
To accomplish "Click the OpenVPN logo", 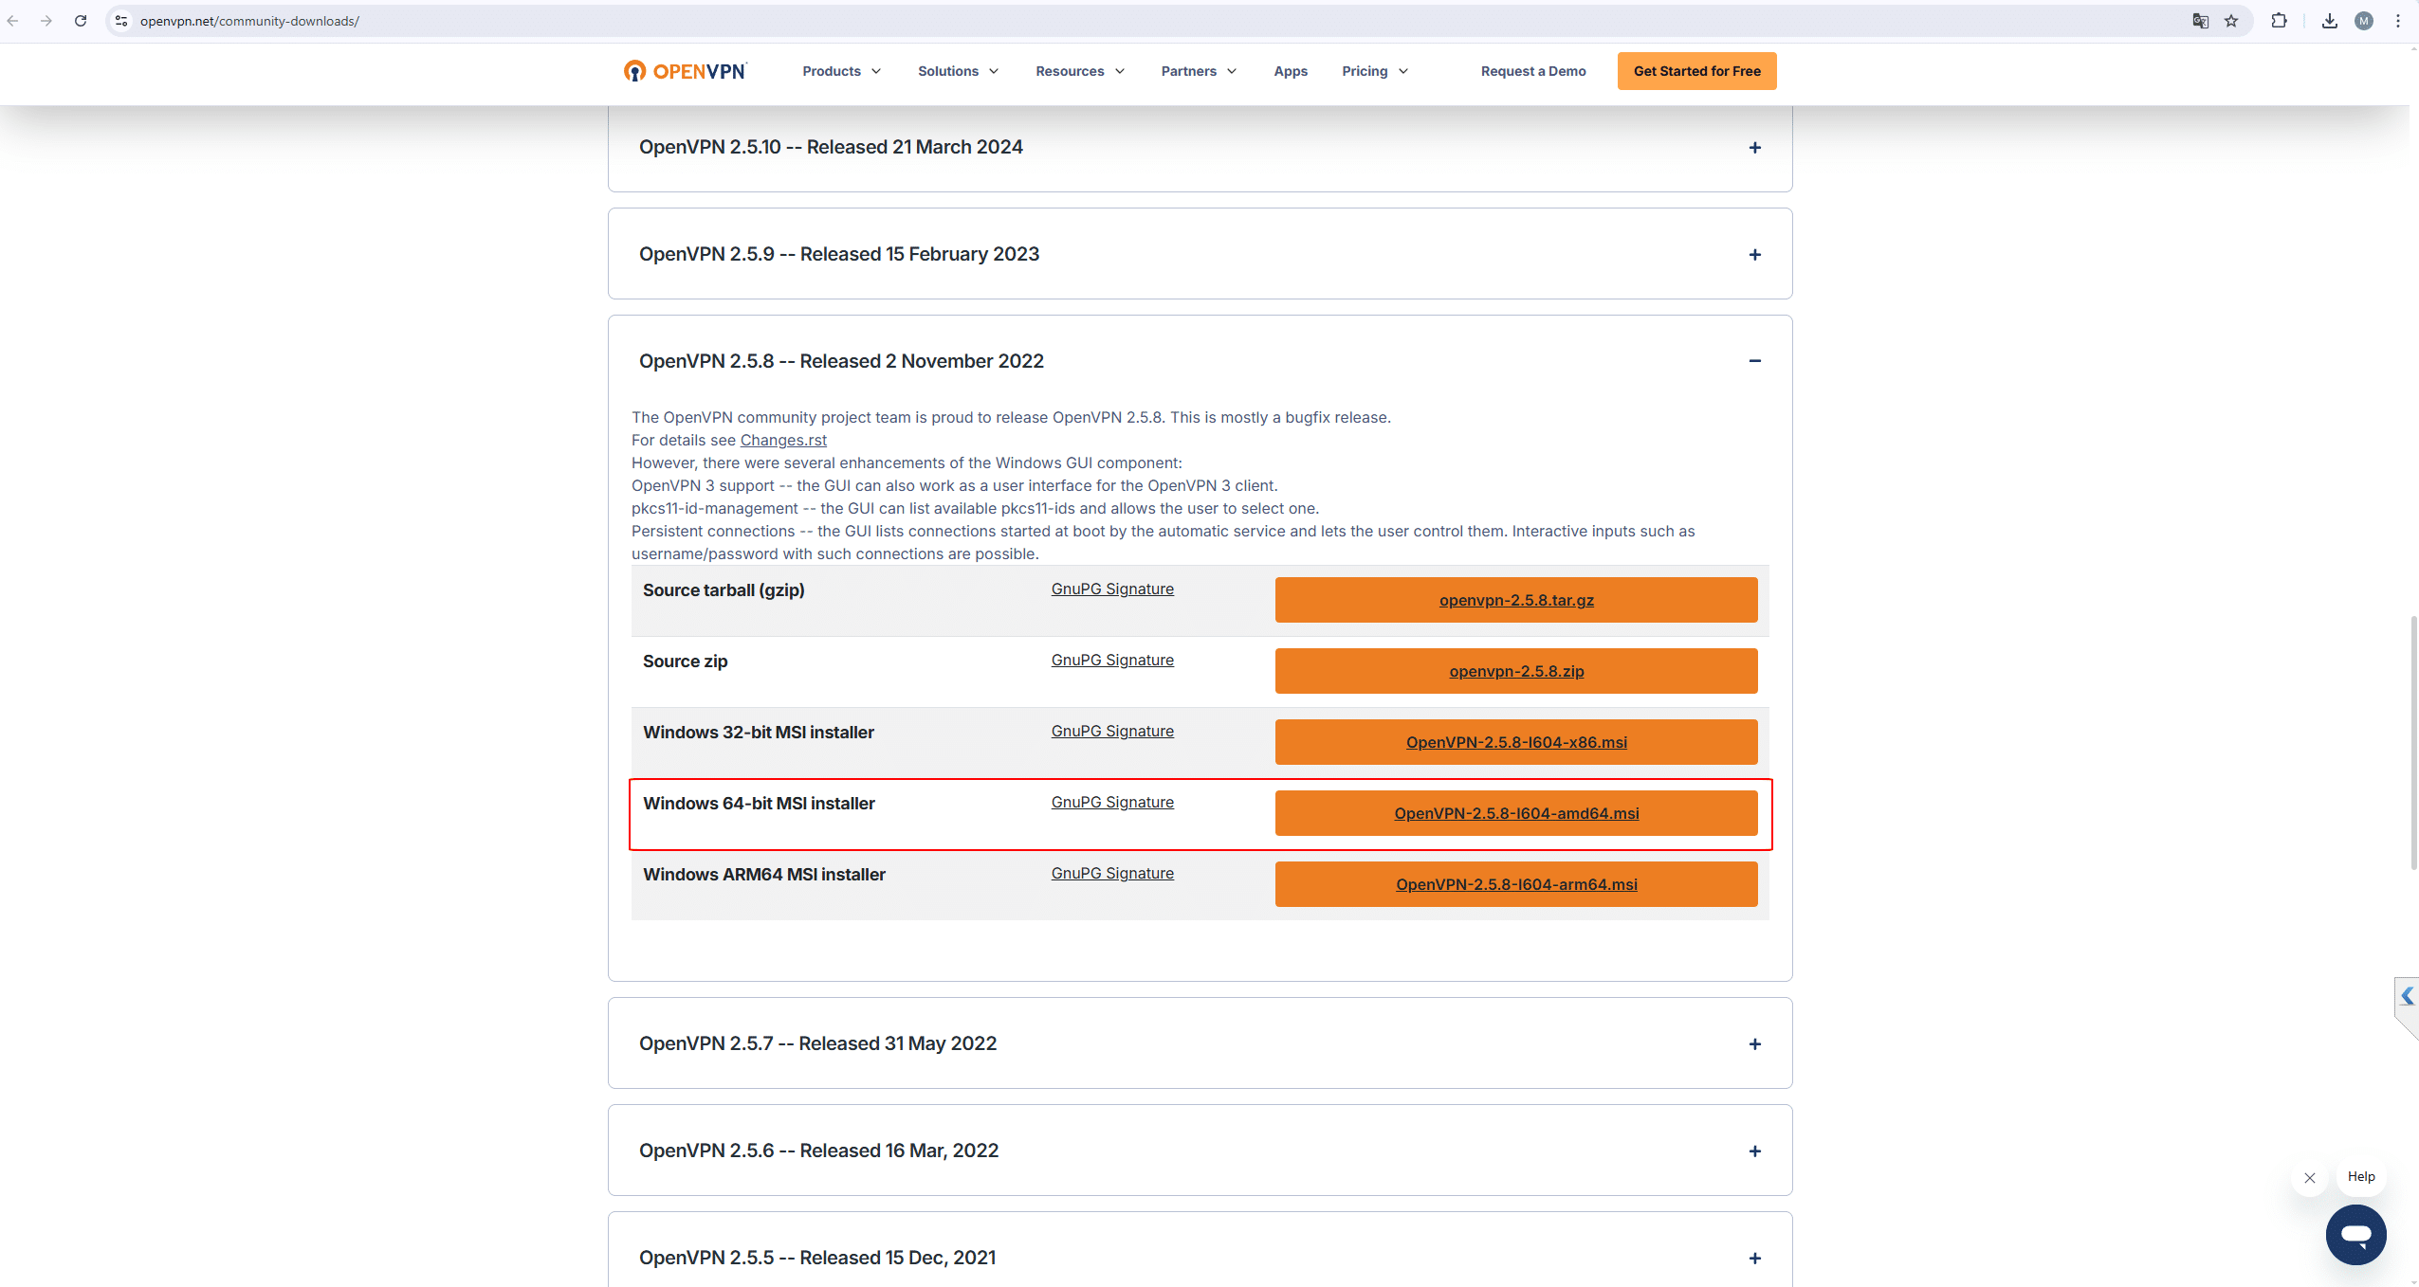I will (x=685, y=71).
